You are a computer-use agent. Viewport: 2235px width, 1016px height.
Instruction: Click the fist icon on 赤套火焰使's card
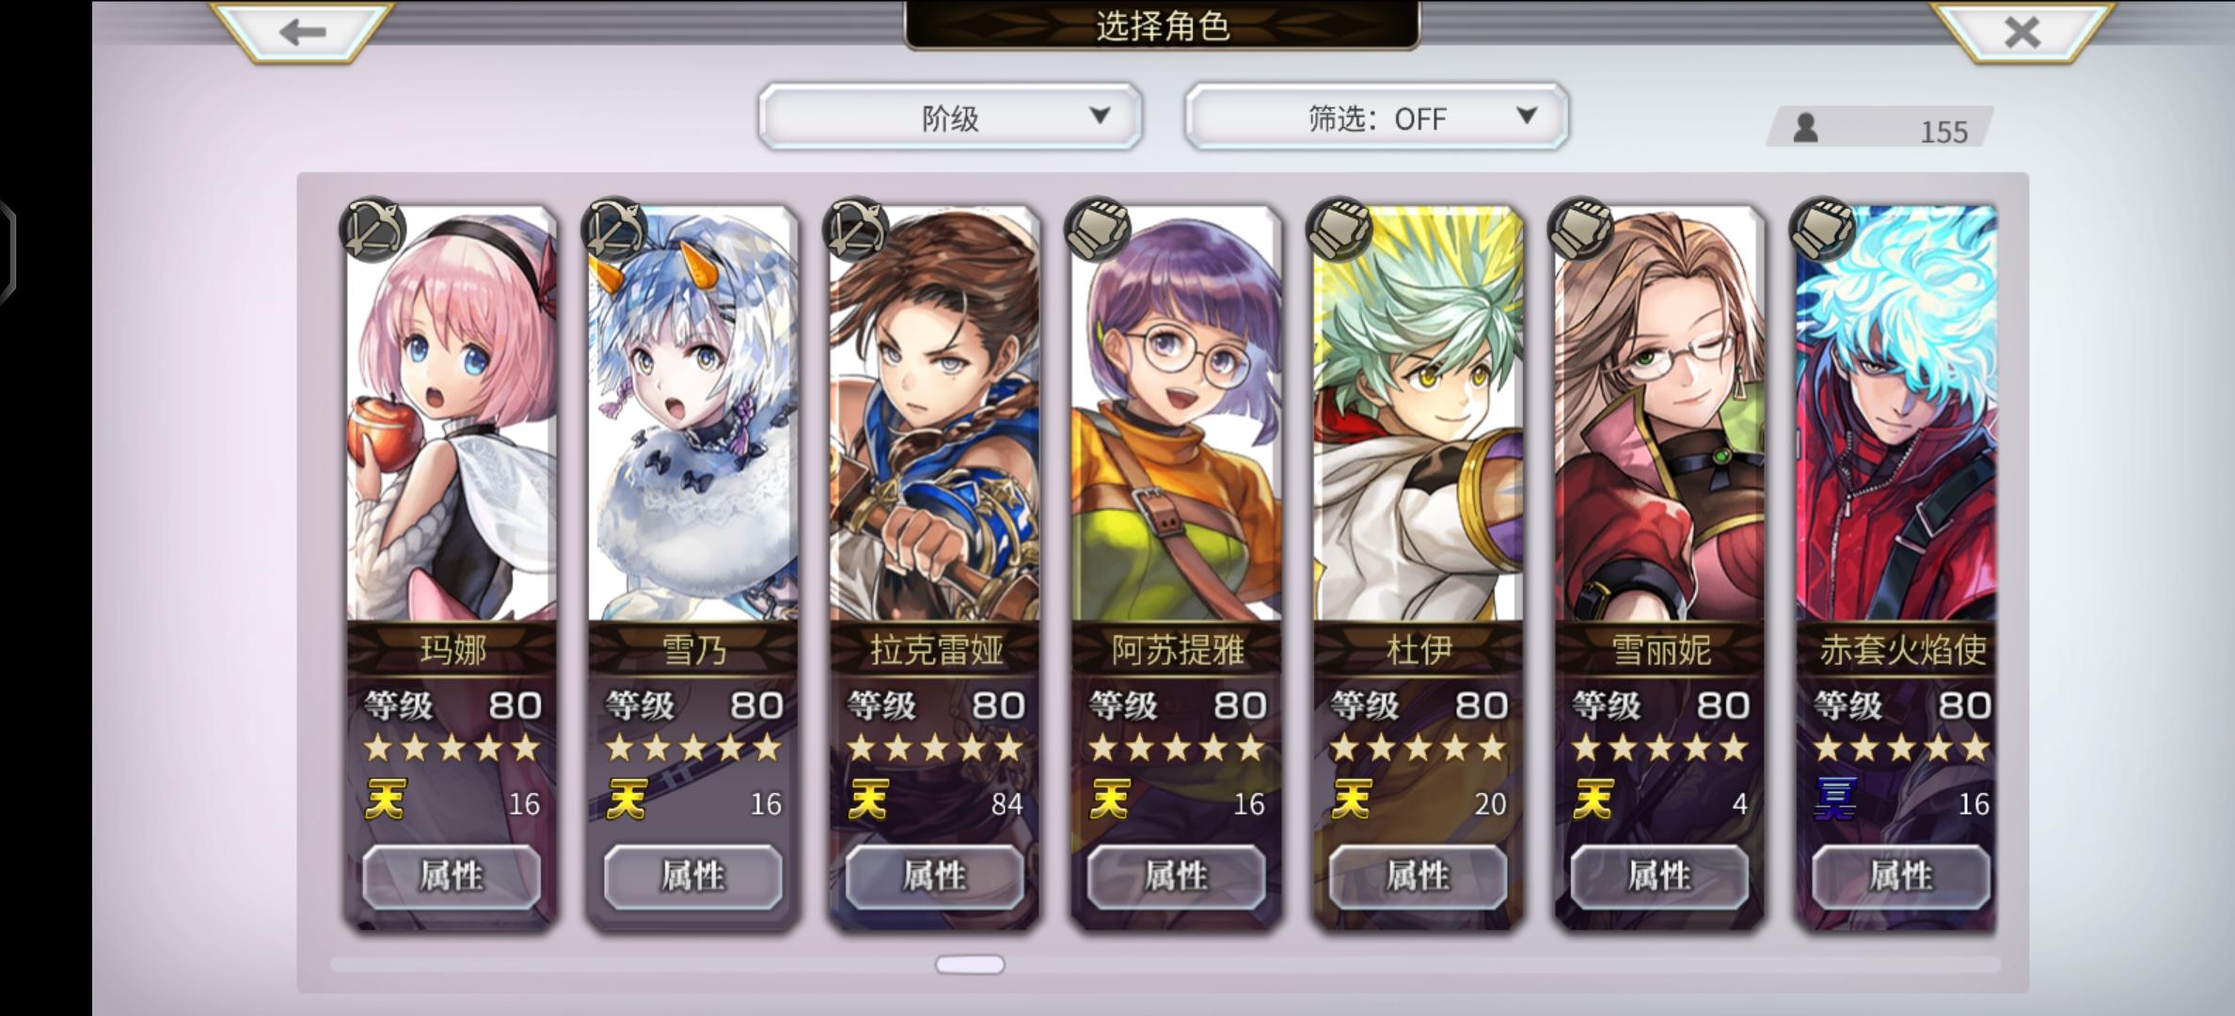1823,229
